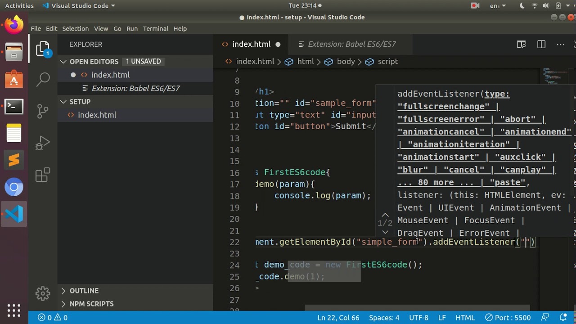Open the Run and Debug view icon
The image size is (576, 324).
(43, 143)
